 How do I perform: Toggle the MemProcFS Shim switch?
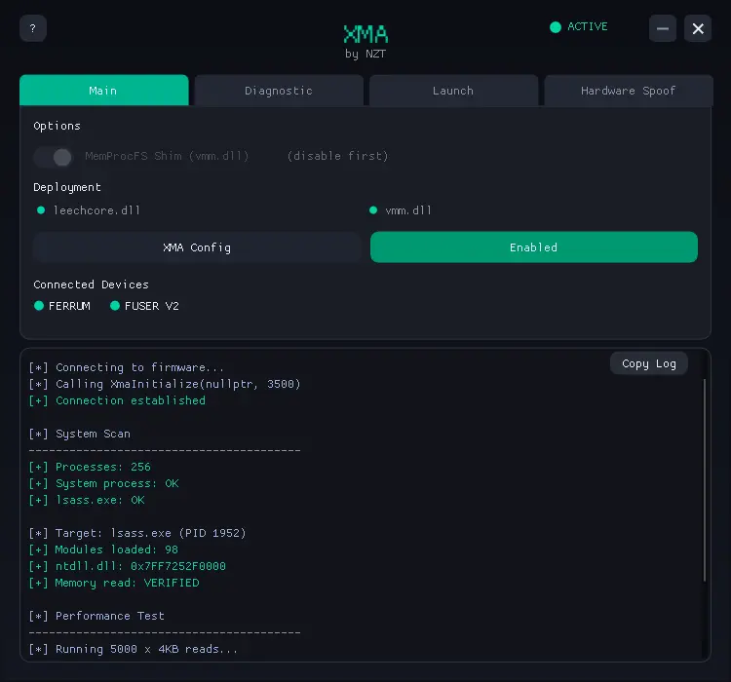(x=53, y=157)
